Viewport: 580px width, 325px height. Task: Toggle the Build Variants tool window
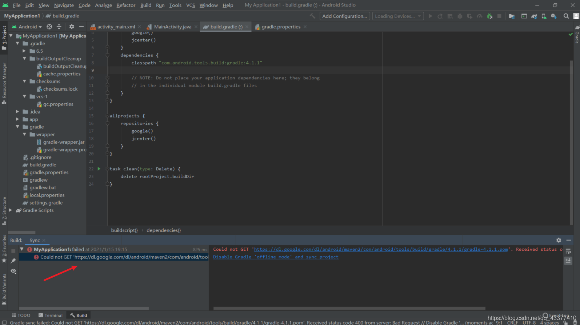4,289
